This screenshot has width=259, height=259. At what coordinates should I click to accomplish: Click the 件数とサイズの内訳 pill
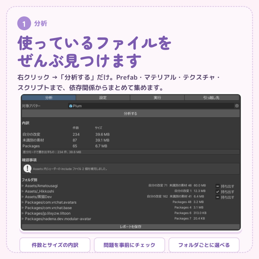tap(55, 245)
